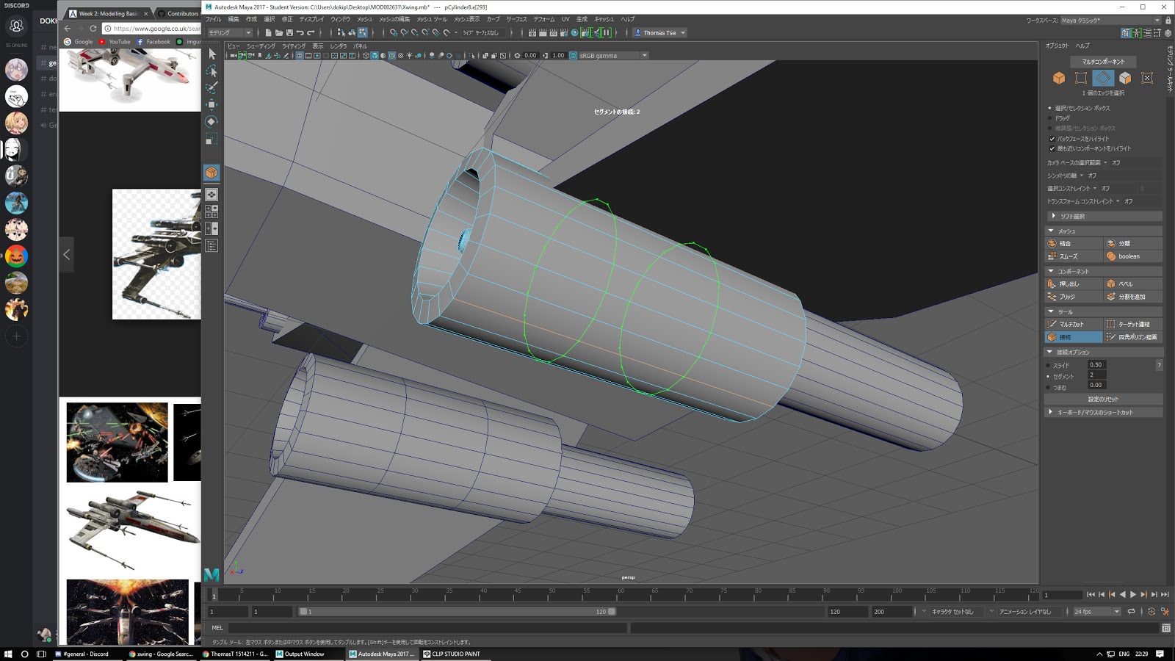Screen dimensions: 1175x661
Task: Select the 押し出し (Extrude) tool
Action: pos(1071,283)
